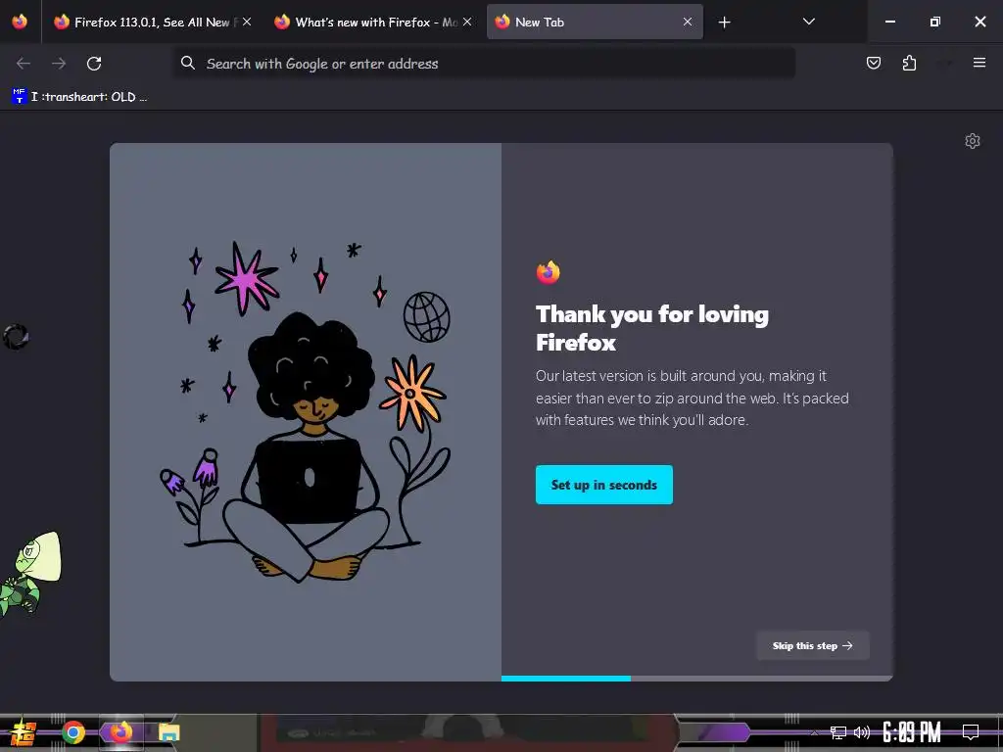Open the Extensions puzzle icon

pyautogui.click(x=909, y=63)
